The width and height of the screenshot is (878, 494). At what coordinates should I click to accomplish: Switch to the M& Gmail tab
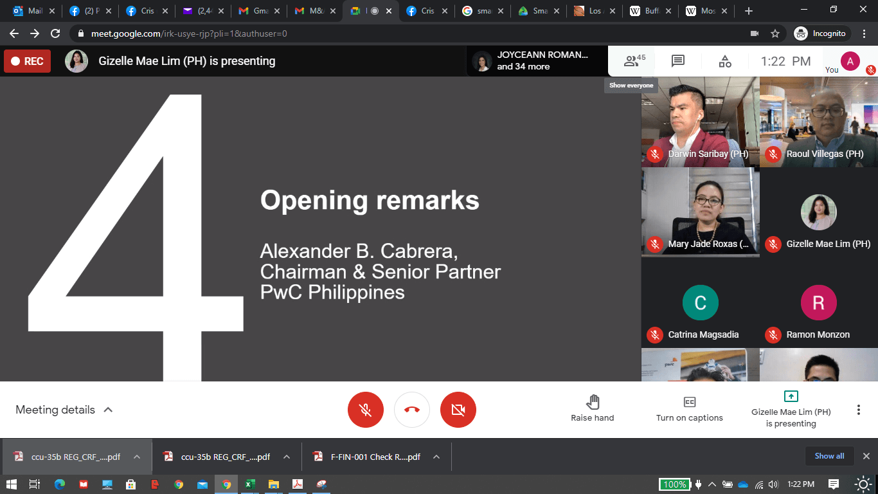(x=315, y=11)
